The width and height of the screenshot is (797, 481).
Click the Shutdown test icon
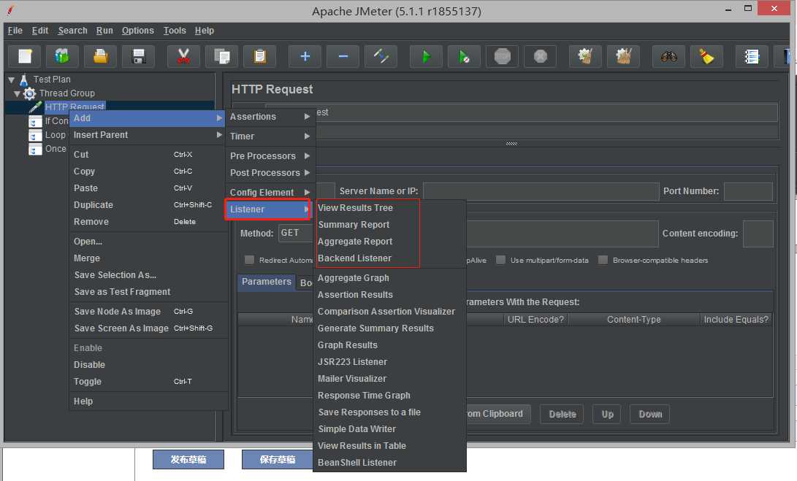coord(541,56)
